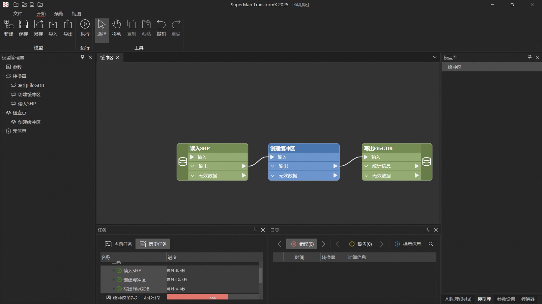Expand 输出 port of 读入SHP node
The height and width of the screenshot is (304, 542).
[x=193, y=166]
